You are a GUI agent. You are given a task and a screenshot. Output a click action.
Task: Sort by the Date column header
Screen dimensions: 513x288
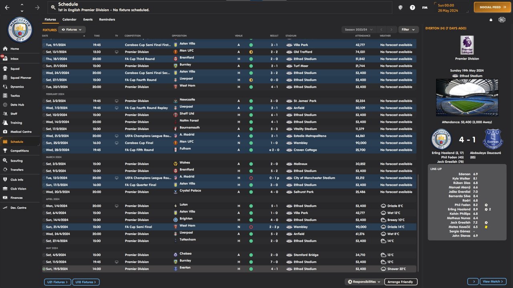click(45, 36)
